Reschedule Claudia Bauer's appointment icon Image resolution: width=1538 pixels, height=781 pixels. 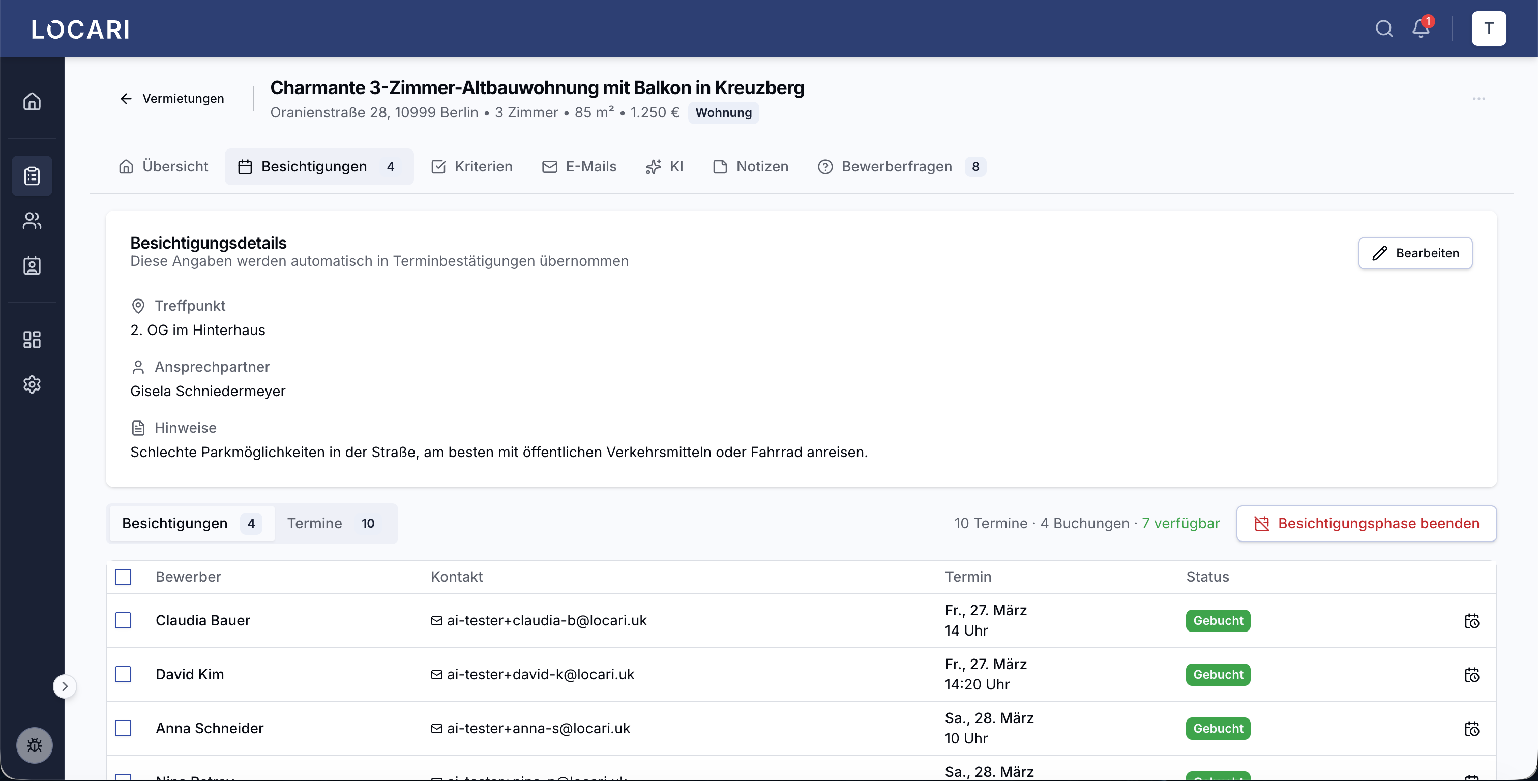pos(1472,621)
